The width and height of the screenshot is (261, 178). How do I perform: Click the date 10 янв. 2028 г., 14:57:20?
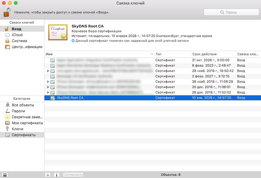(x=211, y=98)
